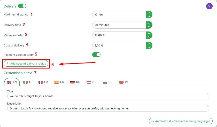Click the Title text field

pos(108,96)
